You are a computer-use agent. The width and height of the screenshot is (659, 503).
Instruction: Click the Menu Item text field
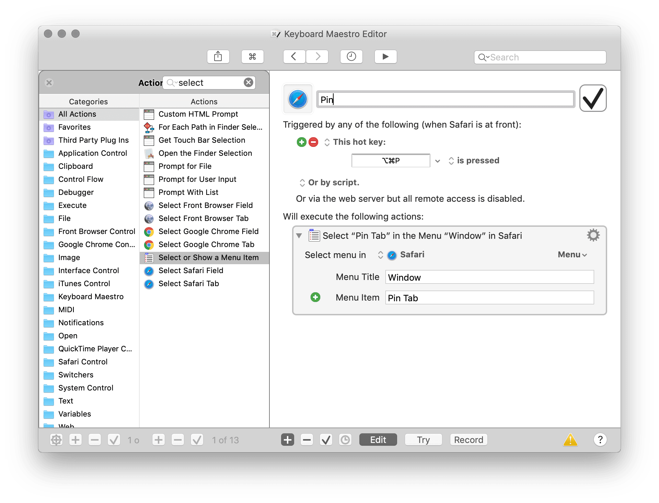(x=489, y=298)
